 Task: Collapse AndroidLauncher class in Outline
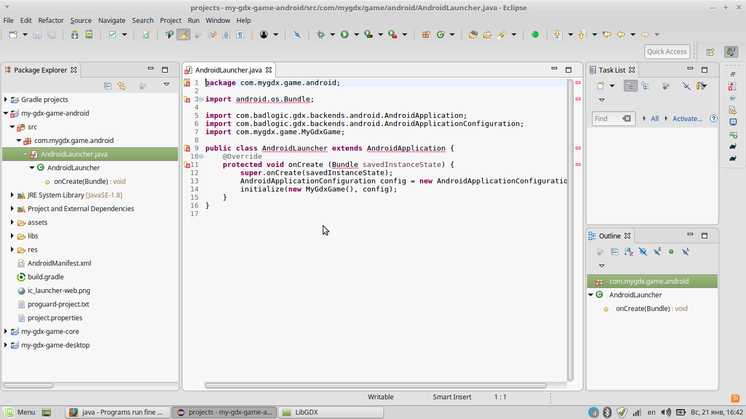[591, 295]
